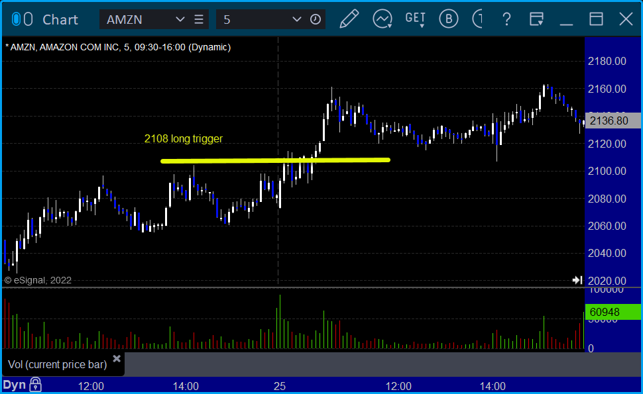Click the 2020.00 price axis label
The height and width of the screenshot is (394, 643).
point(607,281)
